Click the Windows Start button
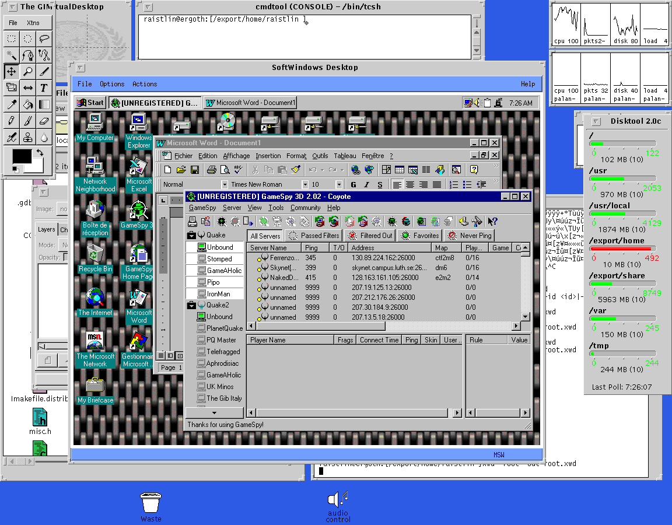The image size is (672, 525). (90, 103)
